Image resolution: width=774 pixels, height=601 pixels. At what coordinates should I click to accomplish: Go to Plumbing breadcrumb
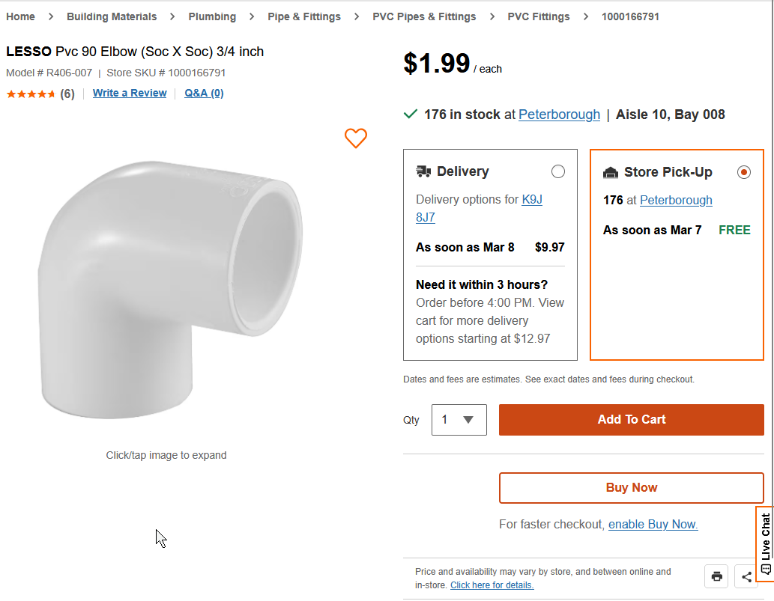(212, 16)
